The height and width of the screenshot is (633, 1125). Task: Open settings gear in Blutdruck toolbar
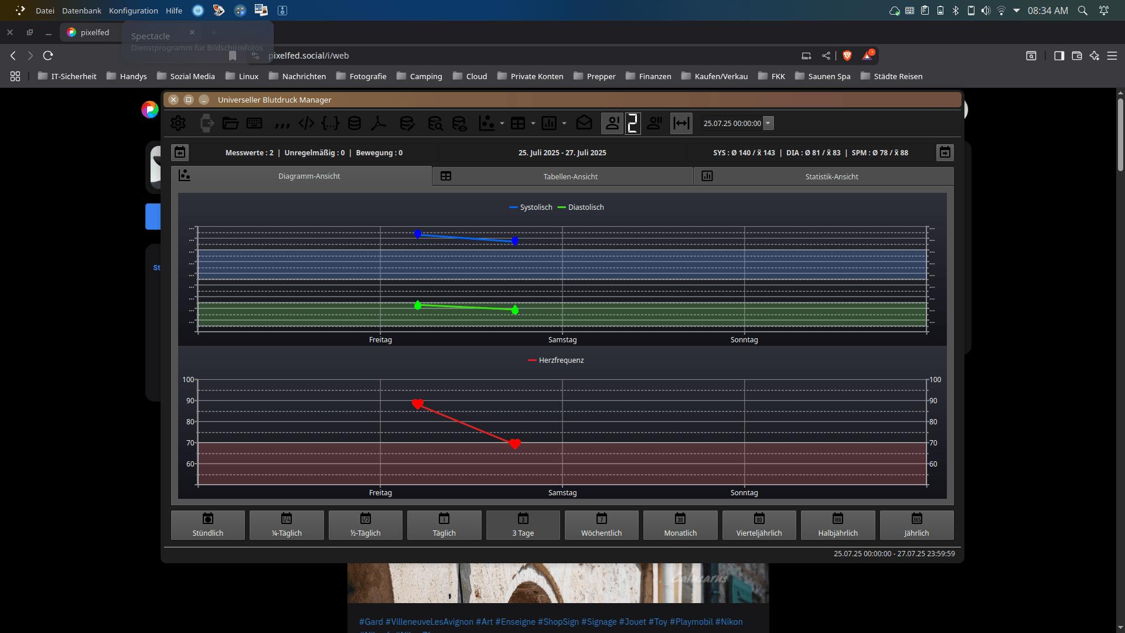[178, 124]
